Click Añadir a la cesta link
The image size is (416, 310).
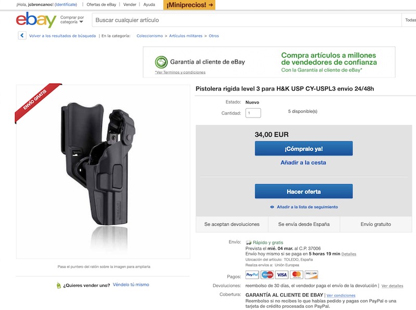[x=303, y=163]
